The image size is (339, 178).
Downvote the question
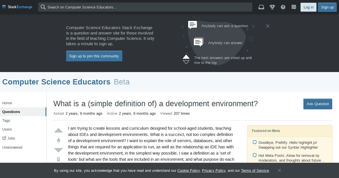click(58, 150)
